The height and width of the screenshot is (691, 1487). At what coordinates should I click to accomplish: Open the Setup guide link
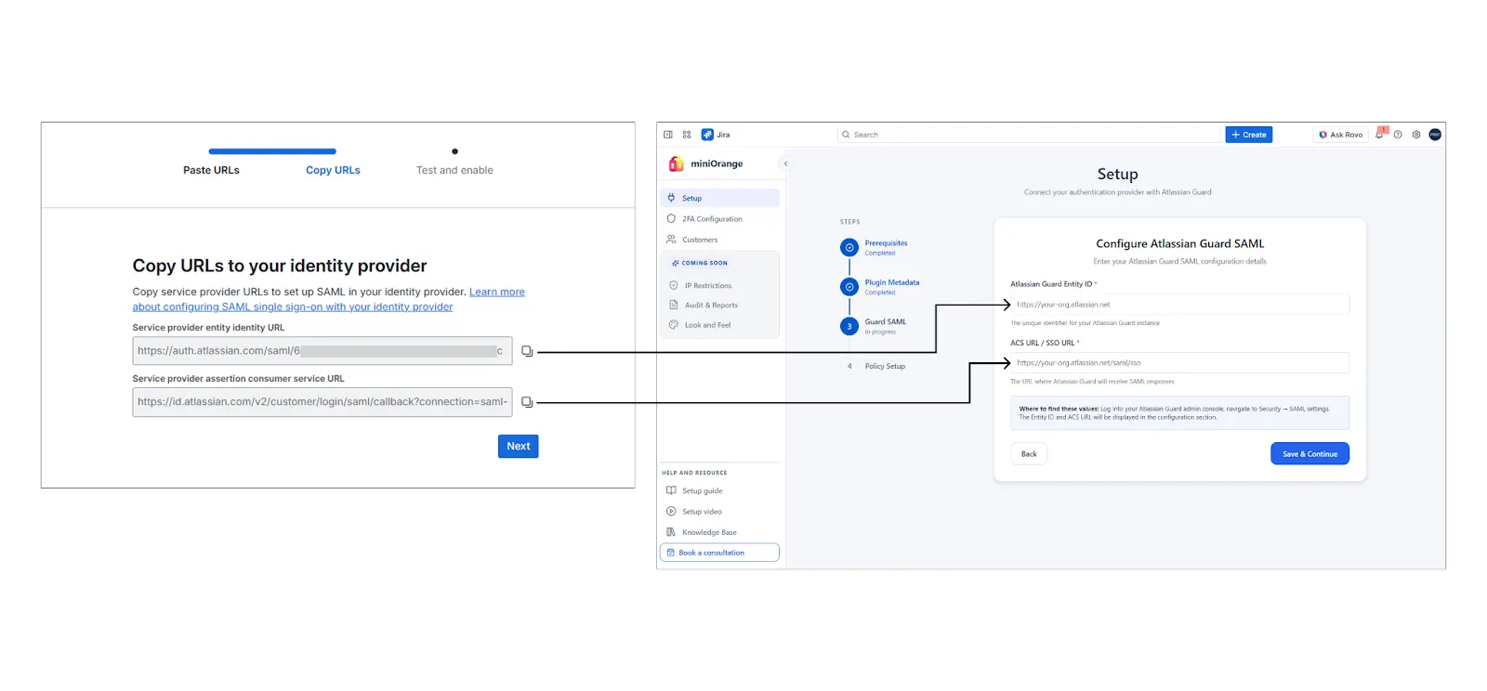coord(702,491)
